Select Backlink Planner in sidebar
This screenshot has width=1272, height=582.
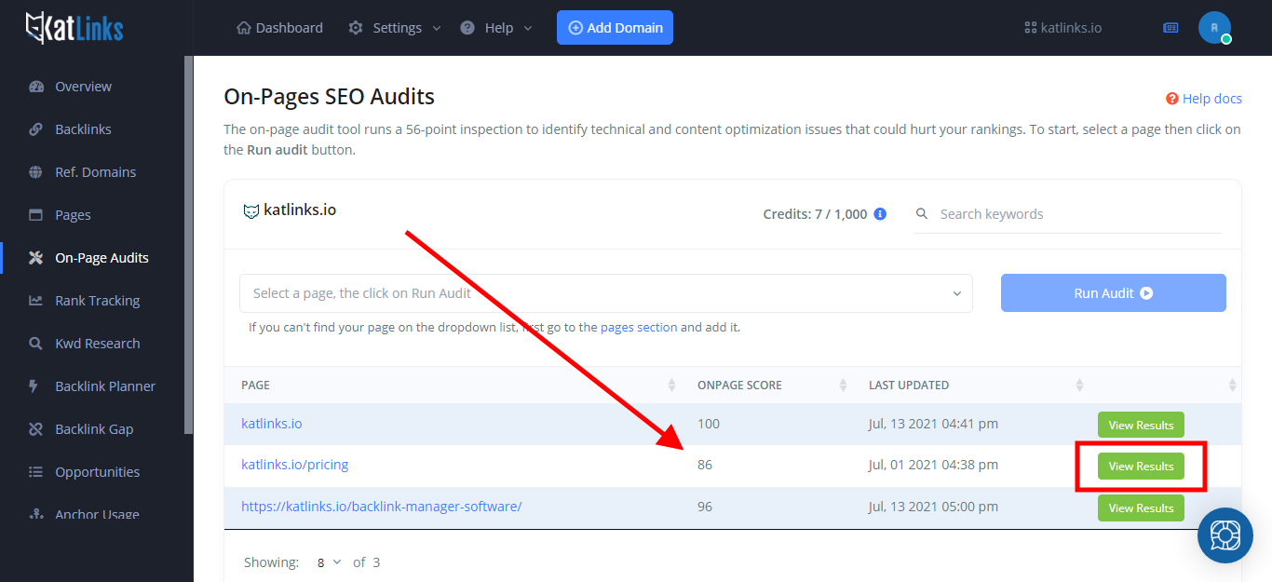(x=105, y=386)
